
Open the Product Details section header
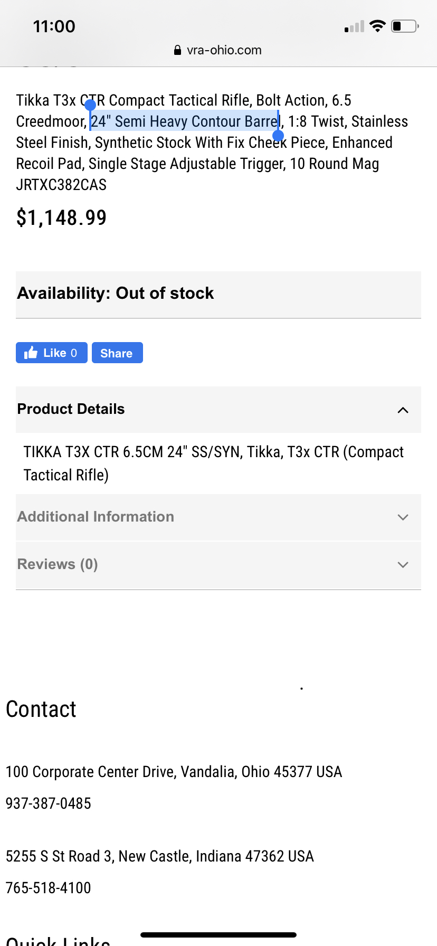point(218,410)
